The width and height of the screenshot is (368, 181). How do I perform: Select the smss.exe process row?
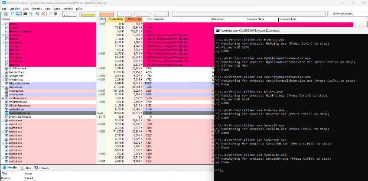107,39
